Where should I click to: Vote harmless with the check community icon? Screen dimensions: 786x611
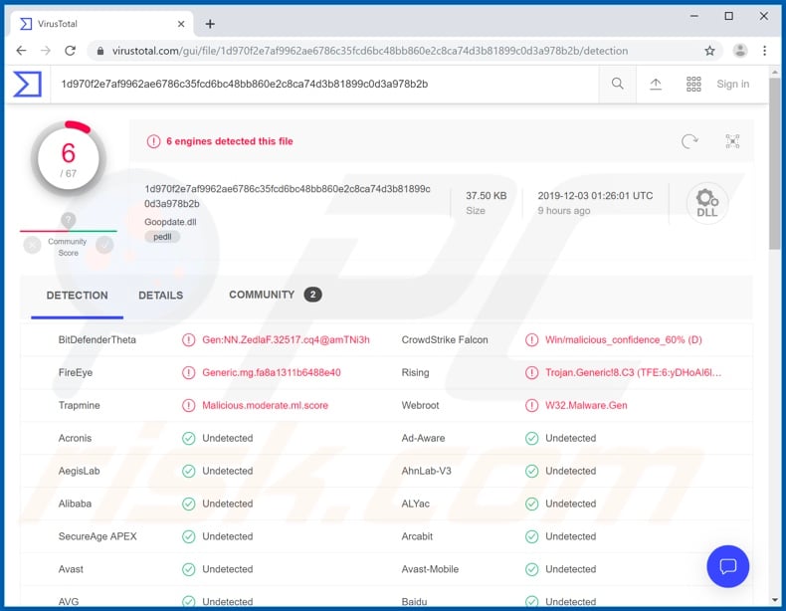[x=104, y=245]
